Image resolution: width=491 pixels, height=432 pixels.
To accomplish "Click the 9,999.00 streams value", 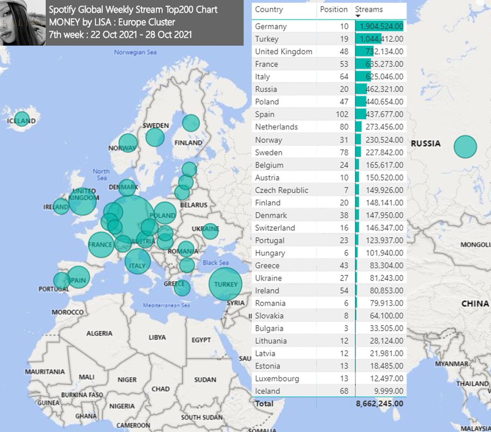I will pos(389,391).
